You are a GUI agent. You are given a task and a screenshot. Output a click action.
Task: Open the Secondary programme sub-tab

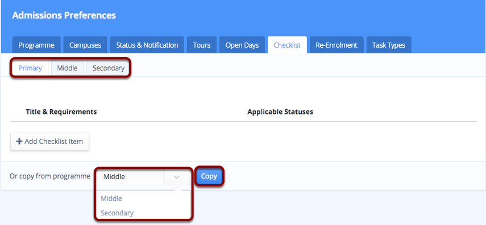tap(109, 68)
